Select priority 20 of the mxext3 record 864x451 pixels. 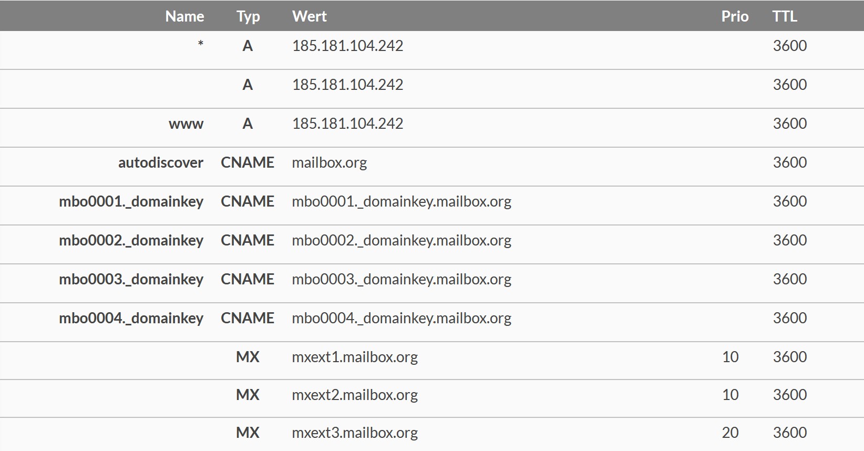coord(730,433)
